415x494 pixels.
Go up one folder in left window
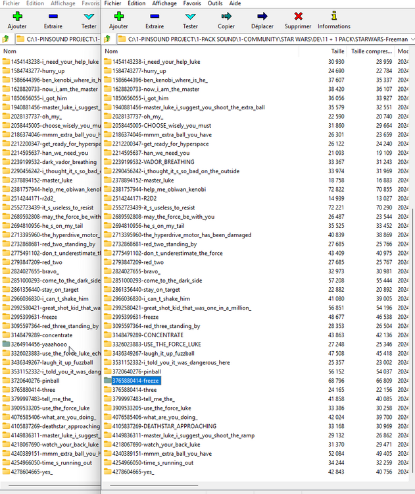[x=5, y=39]
